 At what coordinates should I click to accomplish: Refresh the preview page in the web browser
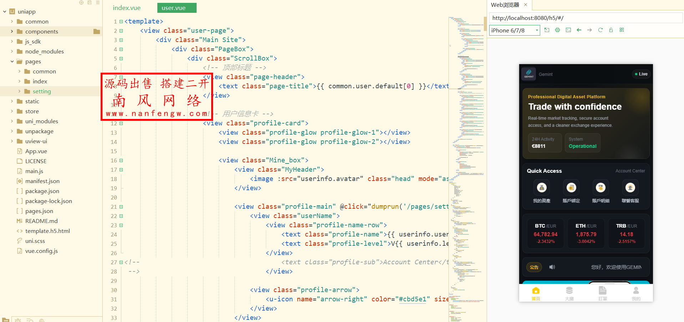point(601,30)
